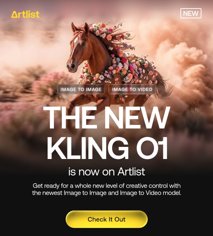Click the dust cloud behind the horse
The width and height of the screenshot is (213, 236).
185,63
